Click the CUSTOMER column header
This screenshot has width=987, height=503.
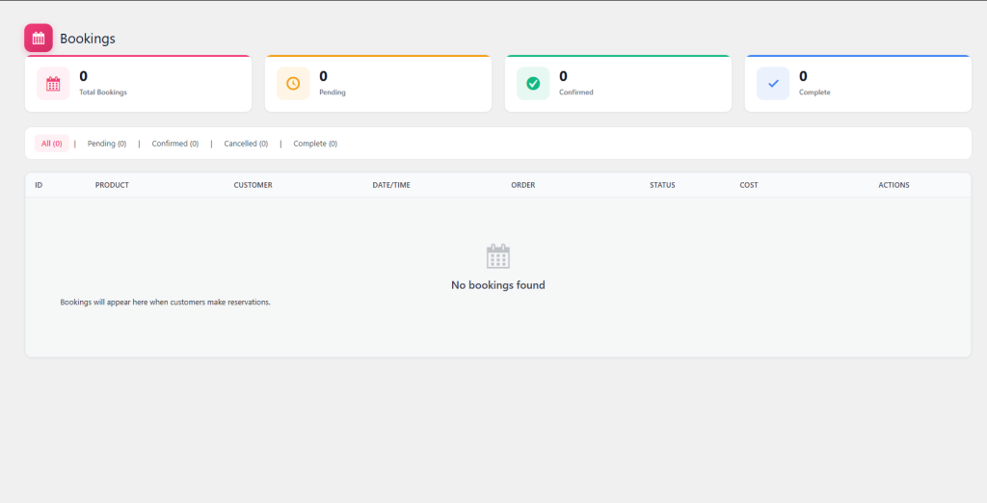(x=253, y=185)
